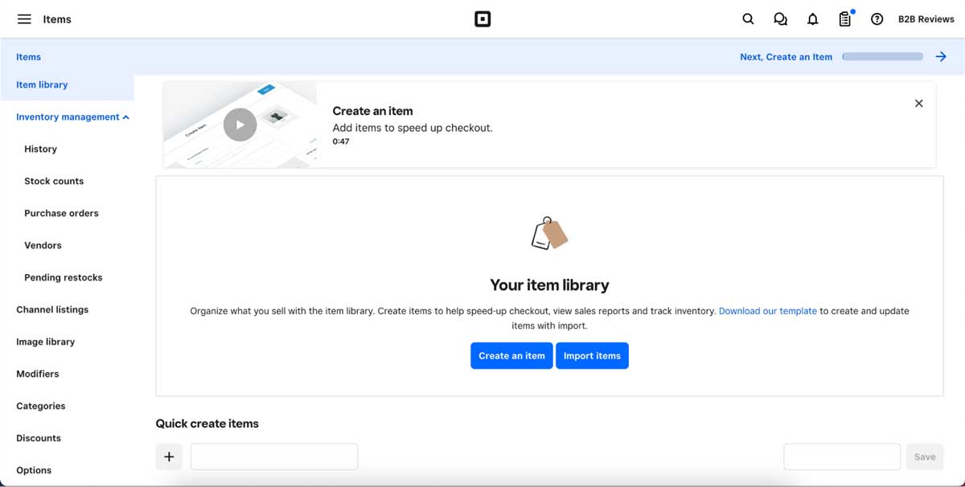Click the setup progress bar

point(882,56)
